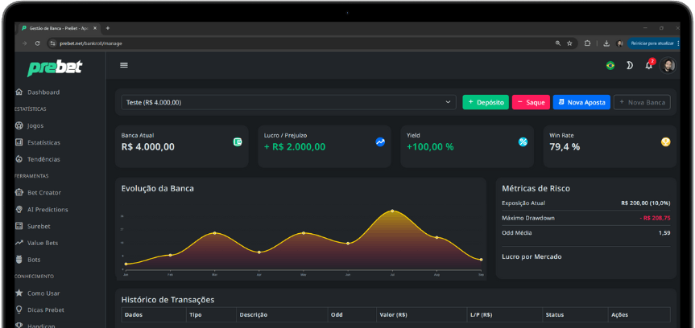Click the Nova Banca button
Image resolution: width=695 pixels, height=328 pixels.
click(641, 102)
